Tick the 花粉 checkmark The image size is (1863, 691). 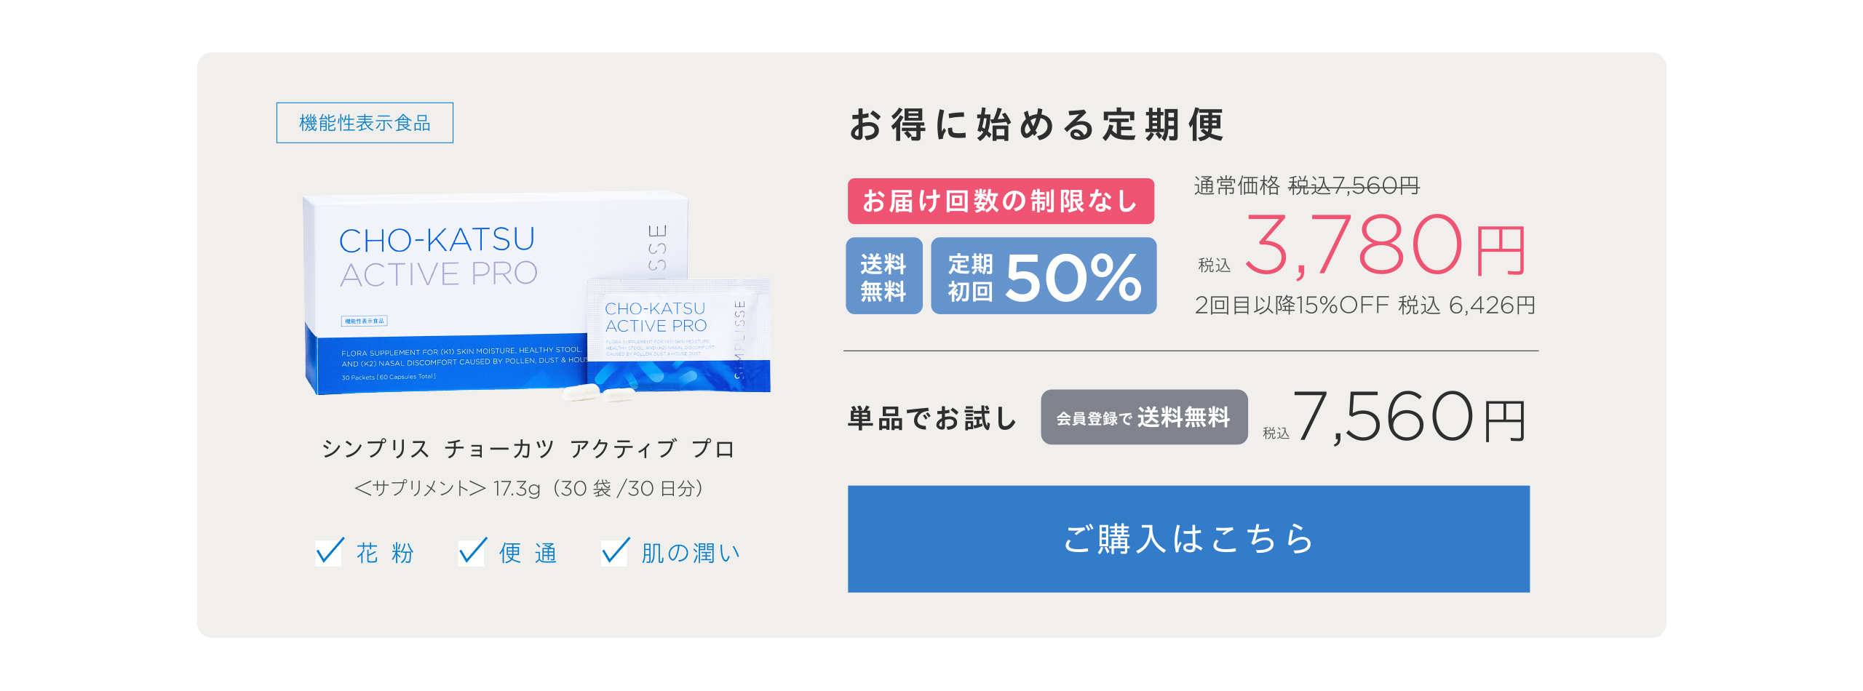[330, 552]
